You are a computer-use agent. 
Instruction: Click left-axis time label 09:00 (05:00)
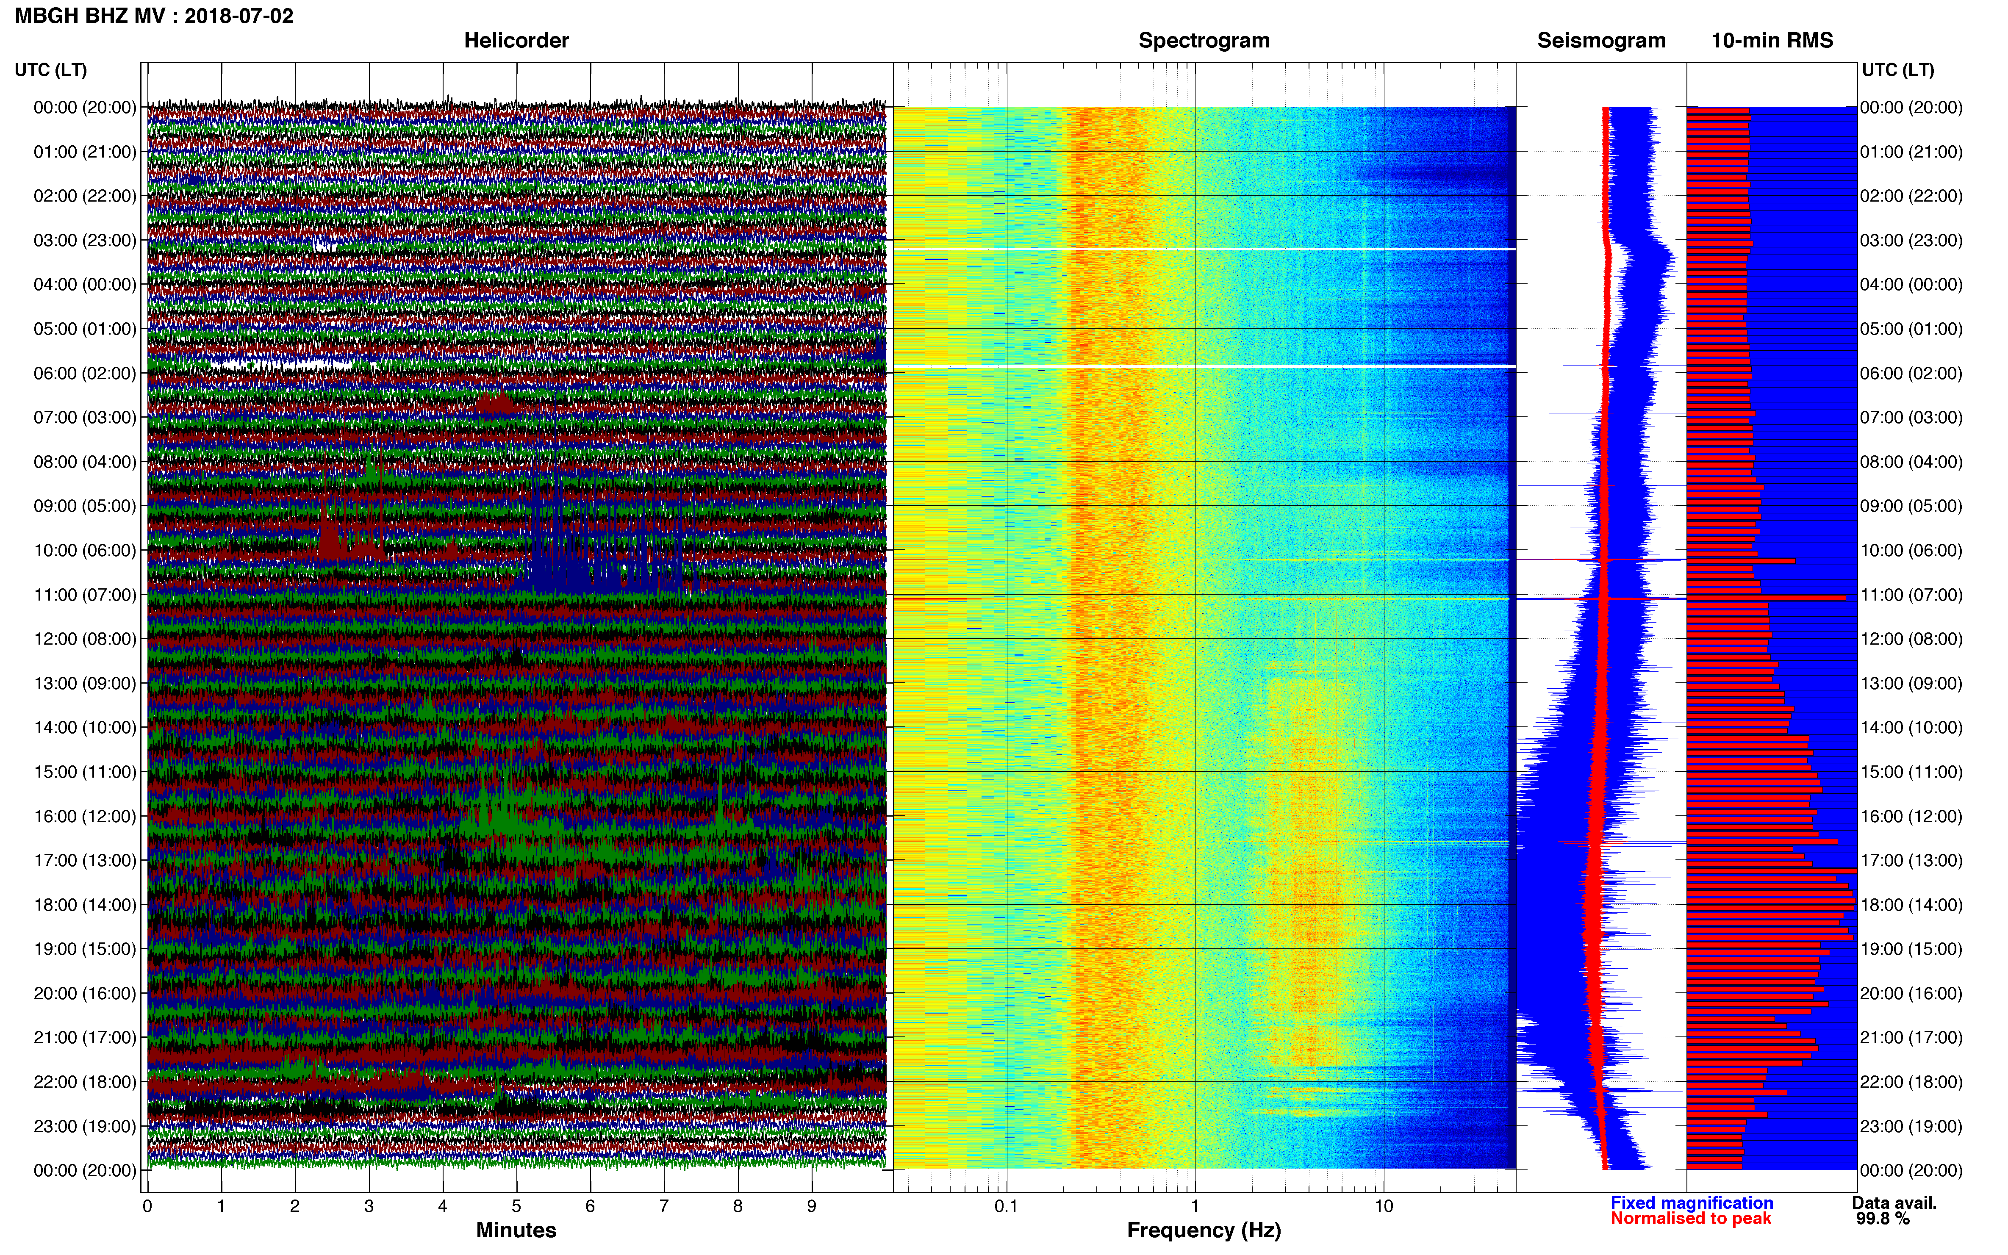point(85,506)
